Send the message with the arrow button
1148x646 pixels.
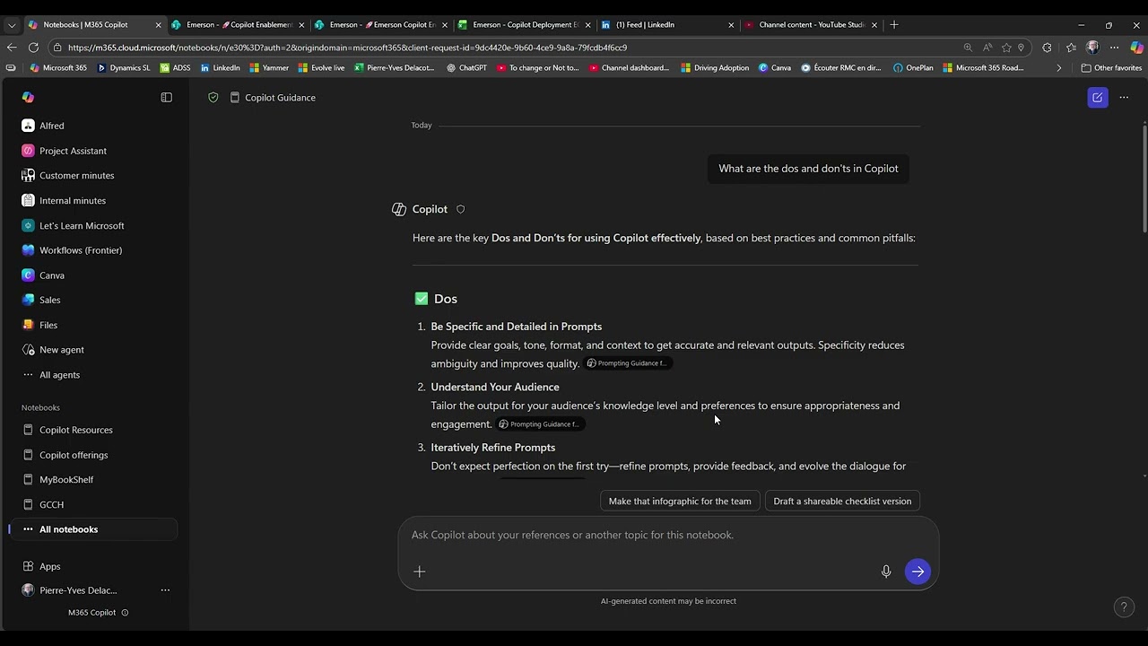tap(918, 572)
